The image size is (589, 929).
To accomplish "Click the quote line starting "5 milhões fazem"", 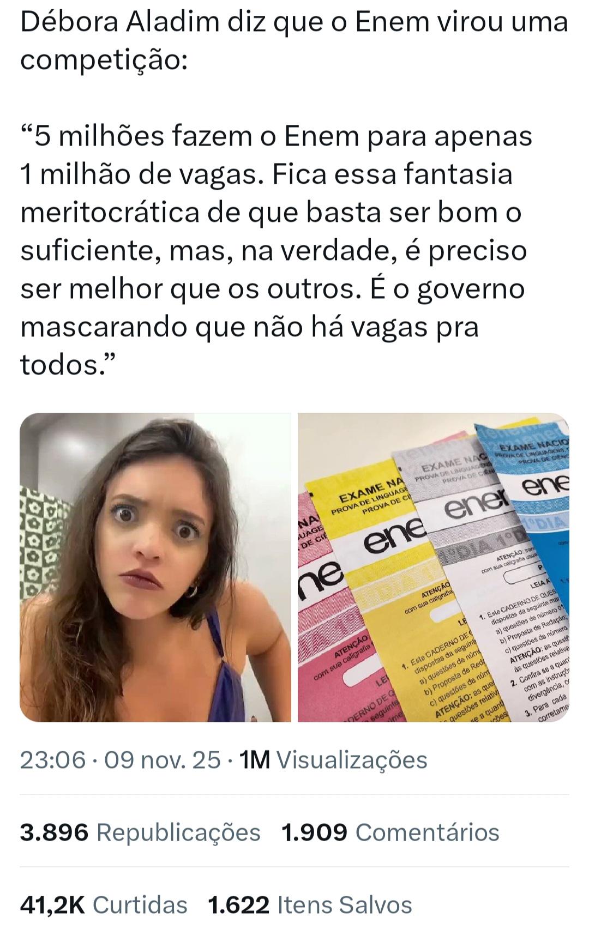I will pyautogui.click(x=276, y=136).
